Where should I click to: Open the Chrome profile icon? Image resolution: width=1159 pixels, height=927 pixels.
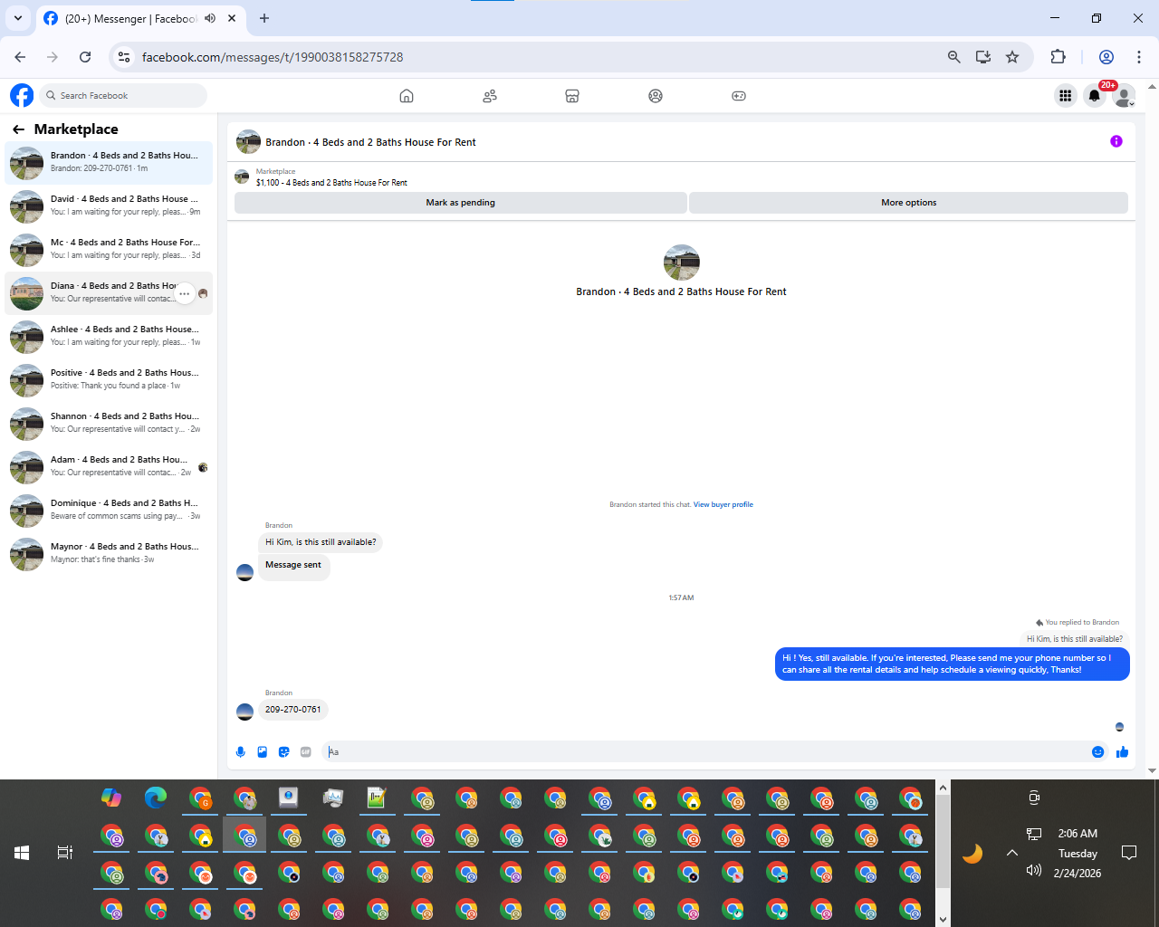(1106, 57)
